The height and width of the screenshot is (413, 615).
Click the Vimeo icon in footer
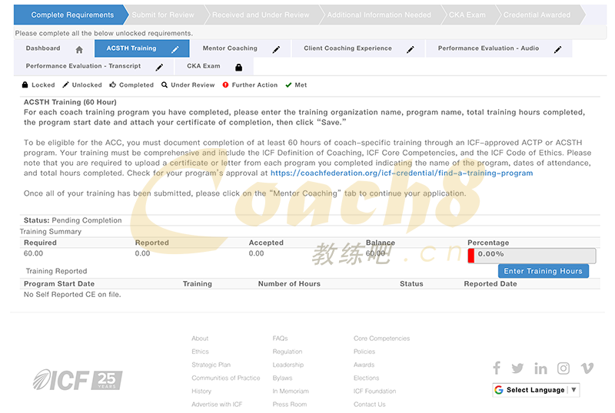(587, 368)
